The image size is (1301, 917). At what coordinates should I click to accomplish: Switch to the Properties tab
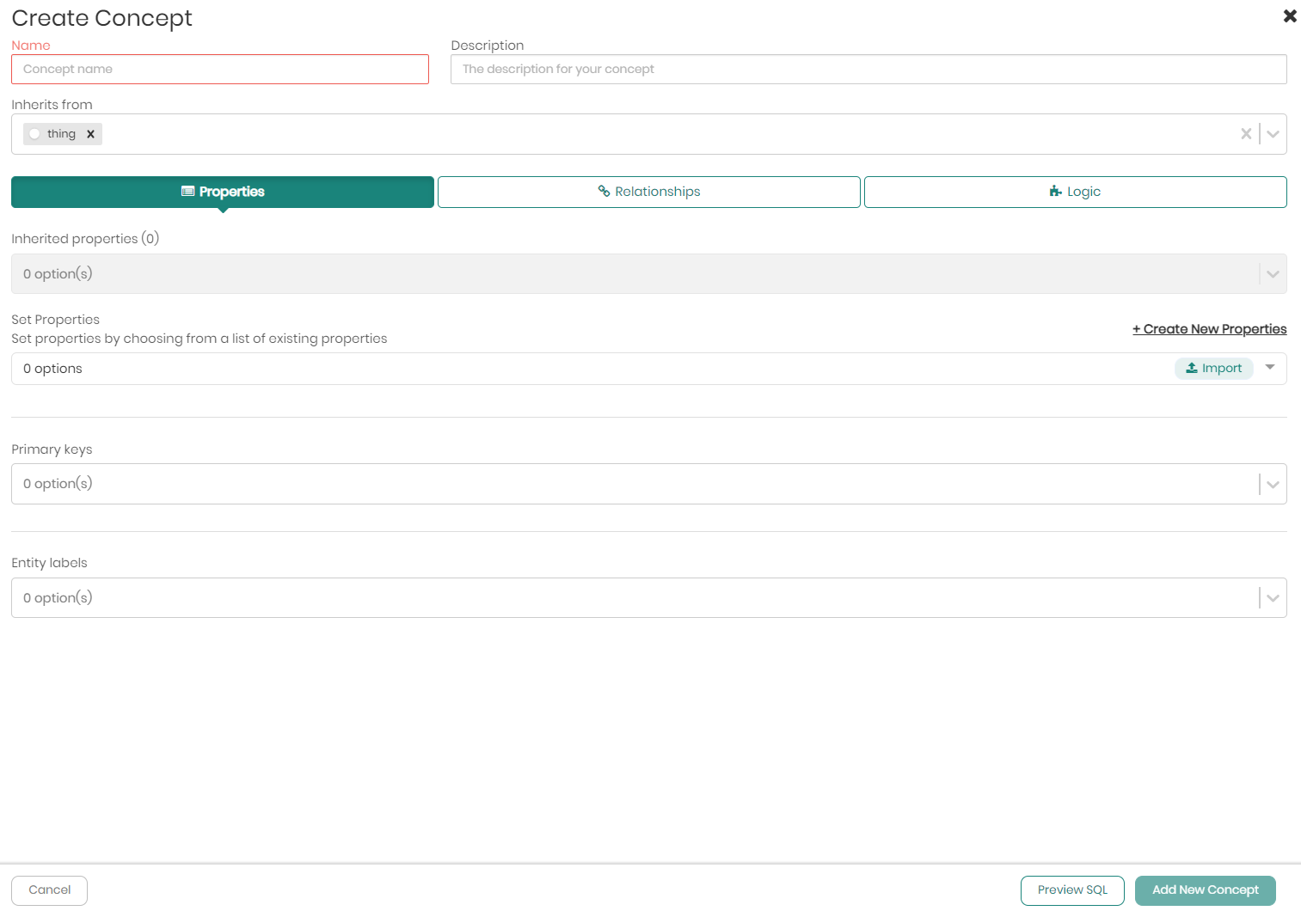[223, 192]
